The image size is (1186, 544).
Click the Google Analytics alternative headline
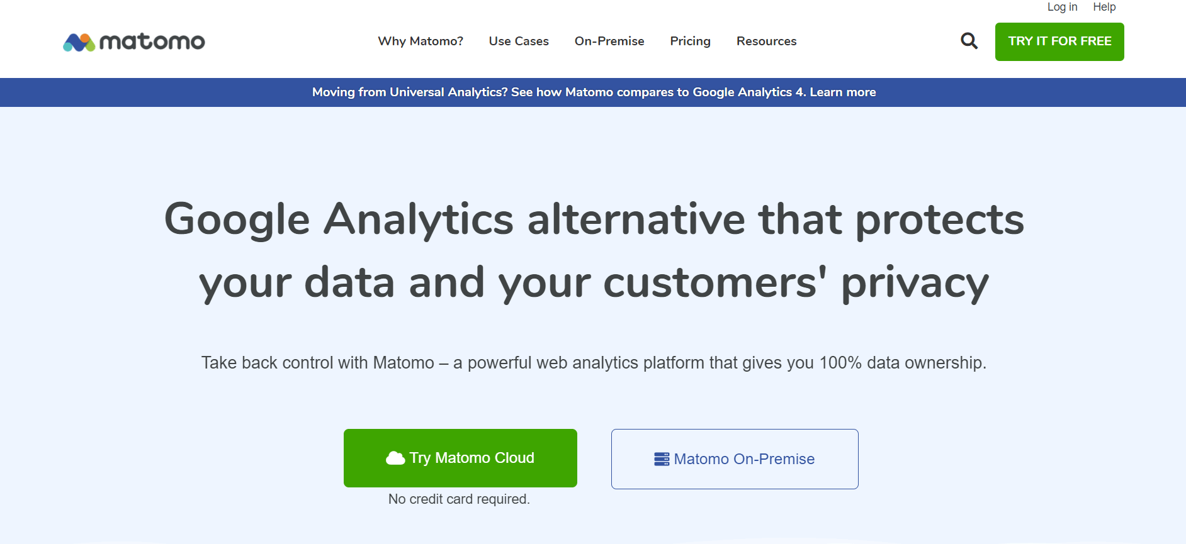coord(594,250)
